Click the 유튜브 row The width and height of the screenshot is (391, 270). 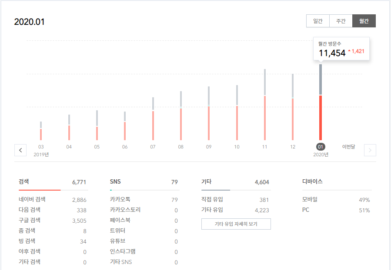click(x=144, y=241)
